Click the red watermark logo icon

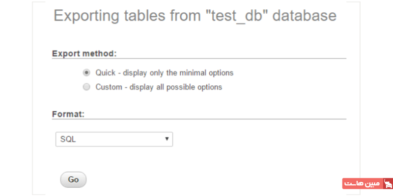point(387,184)
